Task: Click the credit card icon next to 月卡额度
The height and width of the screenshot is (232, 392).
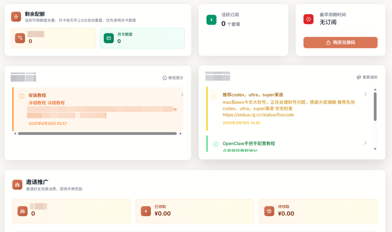Action: point(109,38)
